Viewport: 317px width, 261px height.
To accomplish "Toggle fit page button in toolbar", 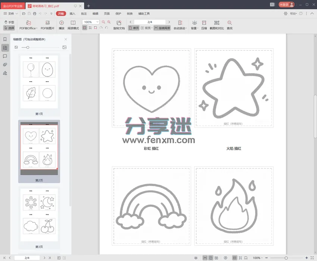I will [90, 28].
